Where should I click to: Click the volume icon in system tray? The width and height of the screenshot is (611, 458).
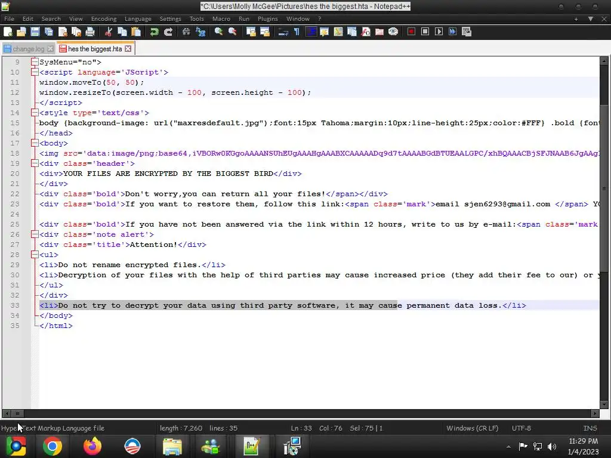pyautogui.click(x=552, y=446)
